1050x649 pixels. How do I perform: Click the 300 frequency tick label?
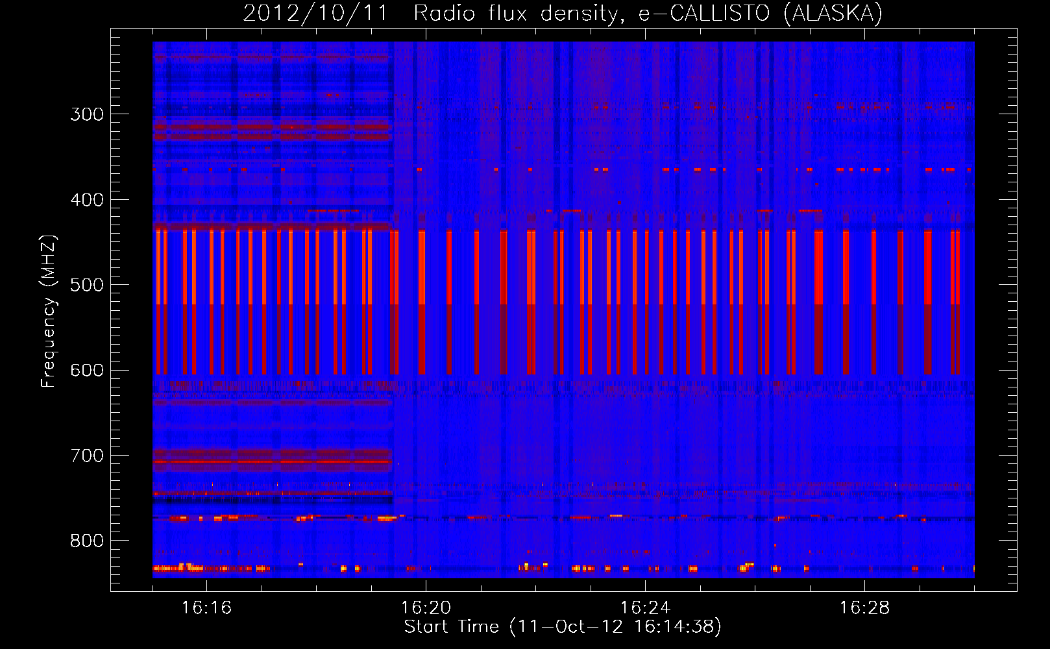coord(87,114)
